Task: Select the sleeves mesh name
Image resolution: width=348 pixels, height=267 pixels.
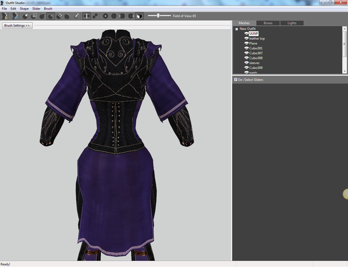Action: click(254, 63)
